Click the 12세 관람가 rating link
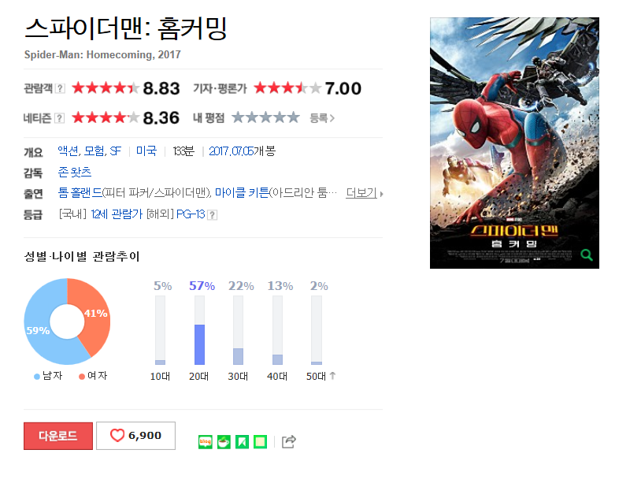Viewport: 630px width, 487px height. [x=117, y=214]
